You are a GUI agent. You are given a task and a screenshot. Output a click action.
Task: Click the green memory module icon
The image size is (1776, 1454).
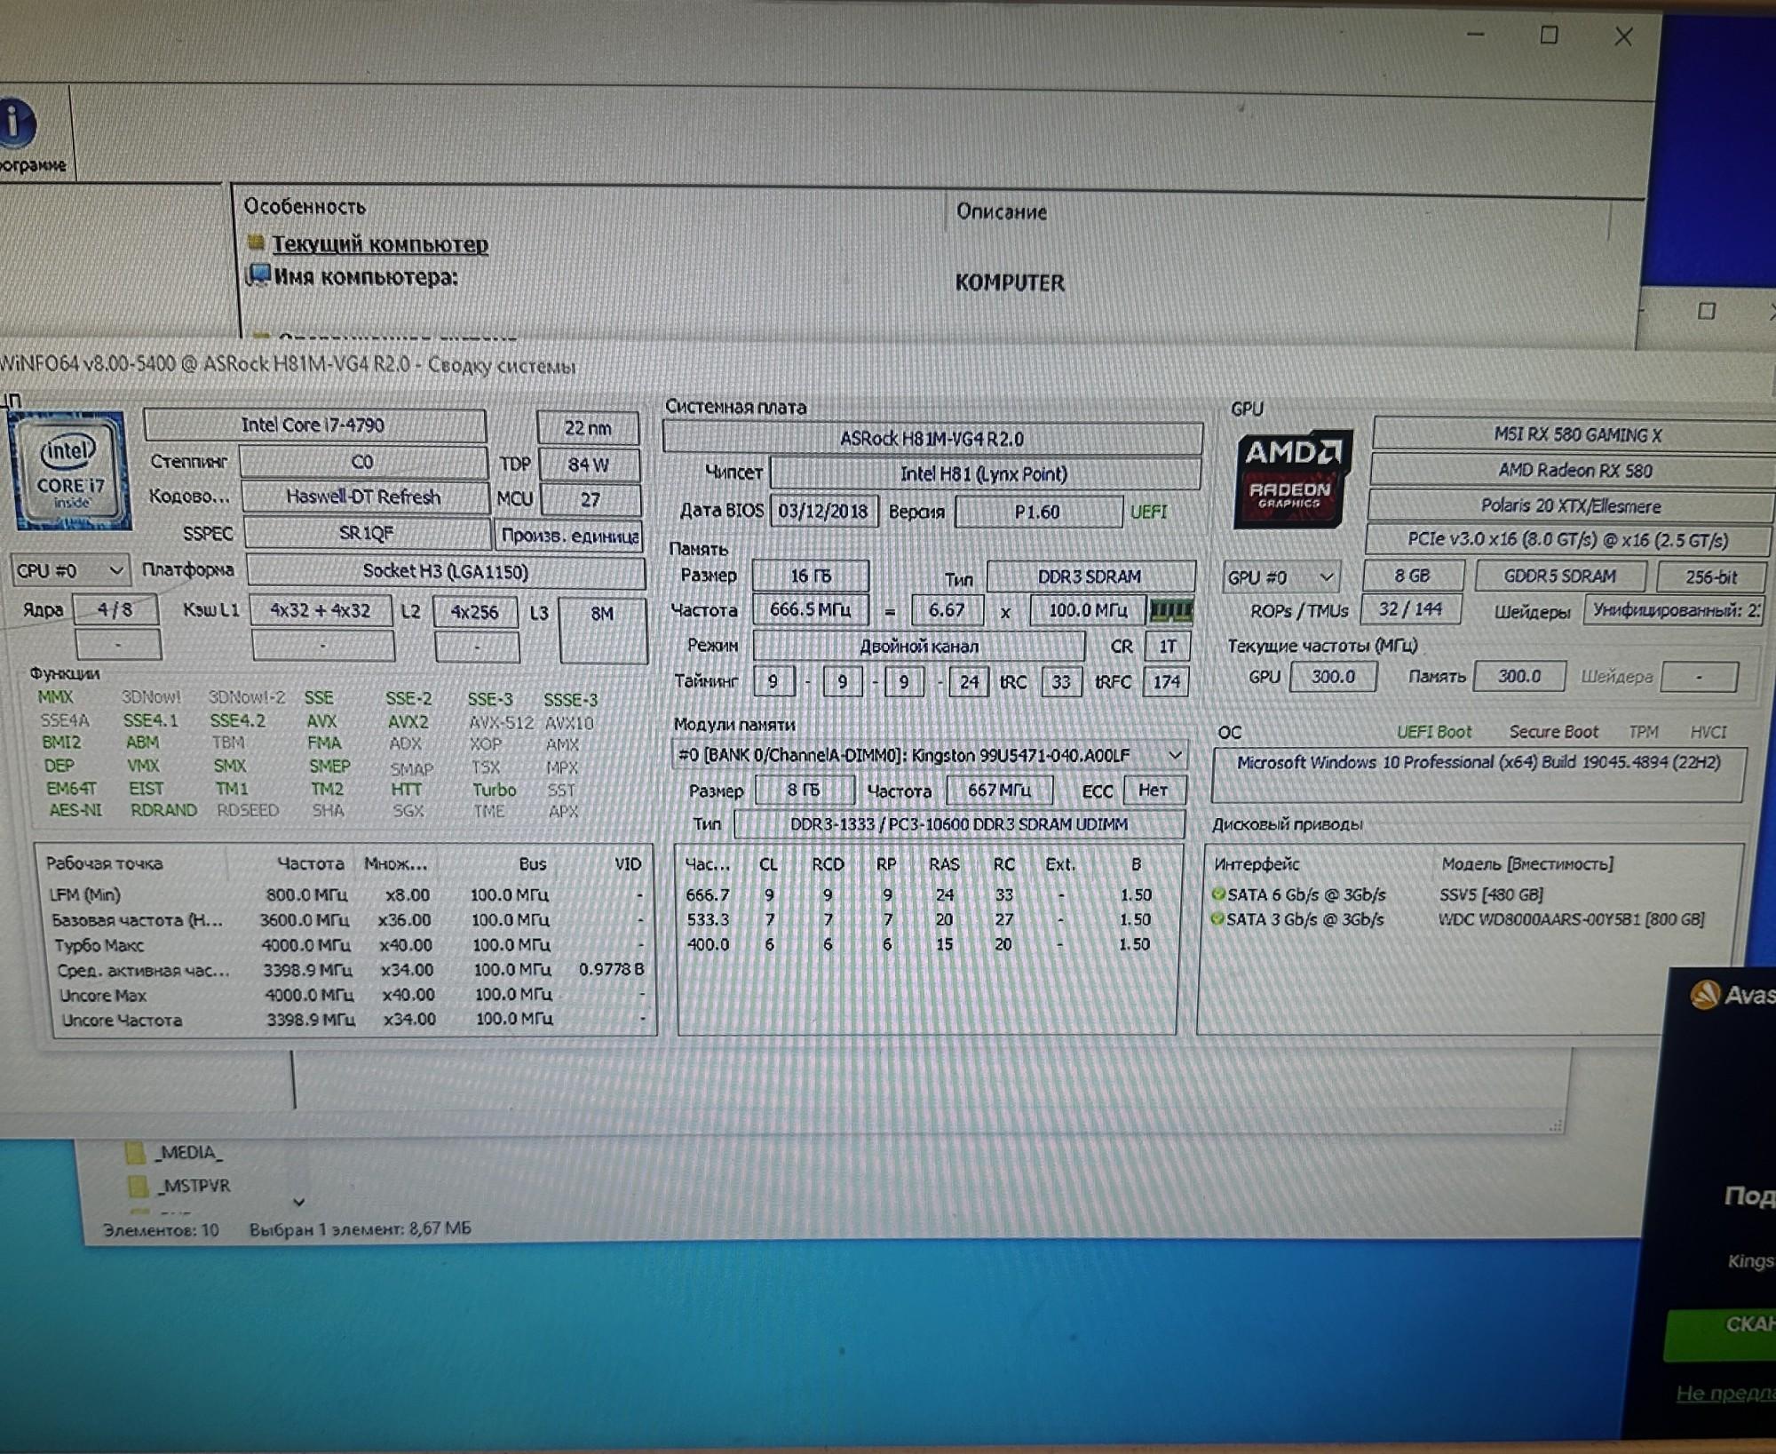point(1170,610)
